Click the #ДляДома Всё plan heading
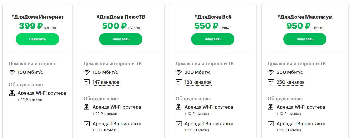This screenshot has width=351, height=138. coord(213,17)
